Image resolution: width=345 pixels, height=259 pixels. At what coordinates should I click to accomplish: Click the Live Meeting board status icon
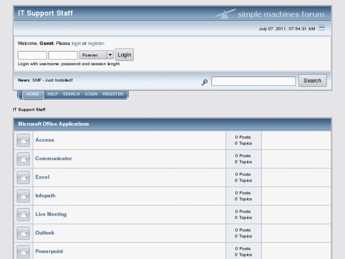pos(23,214)
